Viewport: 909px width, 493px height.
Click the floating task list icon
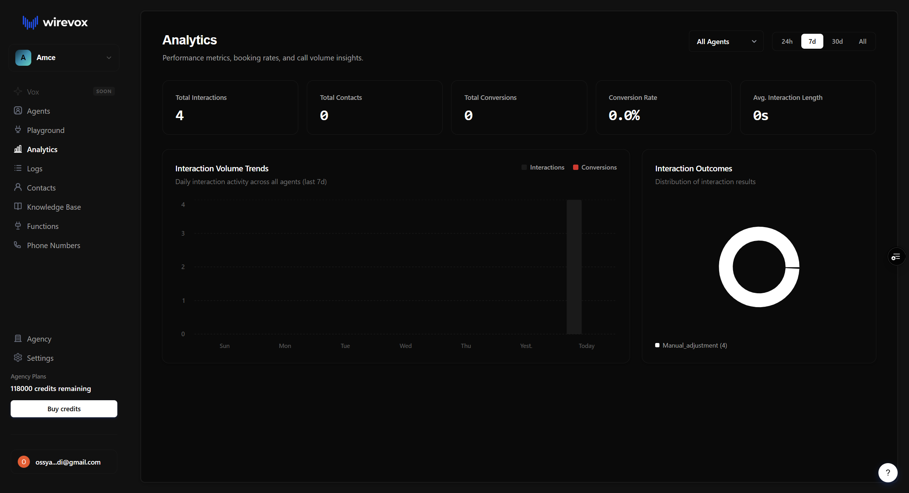coord(896,257)
